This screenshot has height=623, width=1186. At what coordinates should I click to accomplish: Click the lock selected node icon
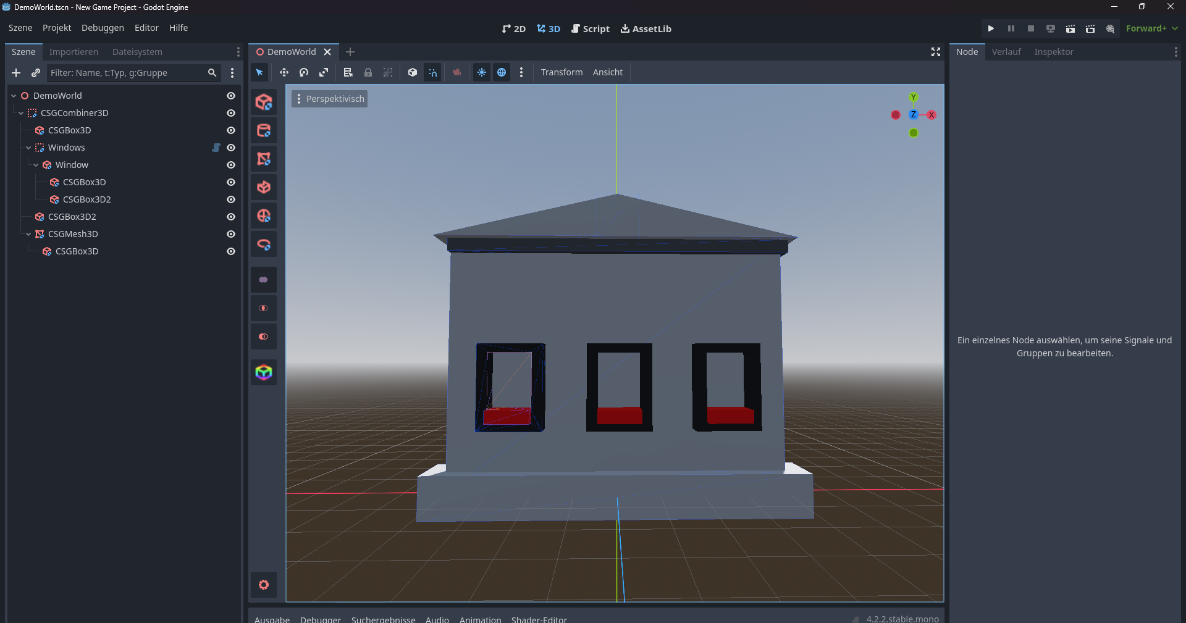(368, 72)
